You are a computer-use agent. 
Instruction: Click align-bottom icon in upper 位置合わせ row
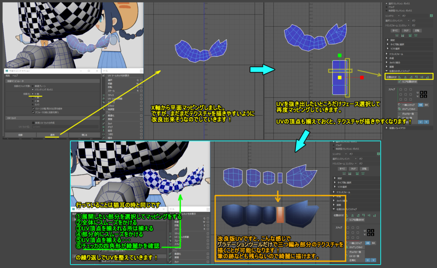pos(428,77)
